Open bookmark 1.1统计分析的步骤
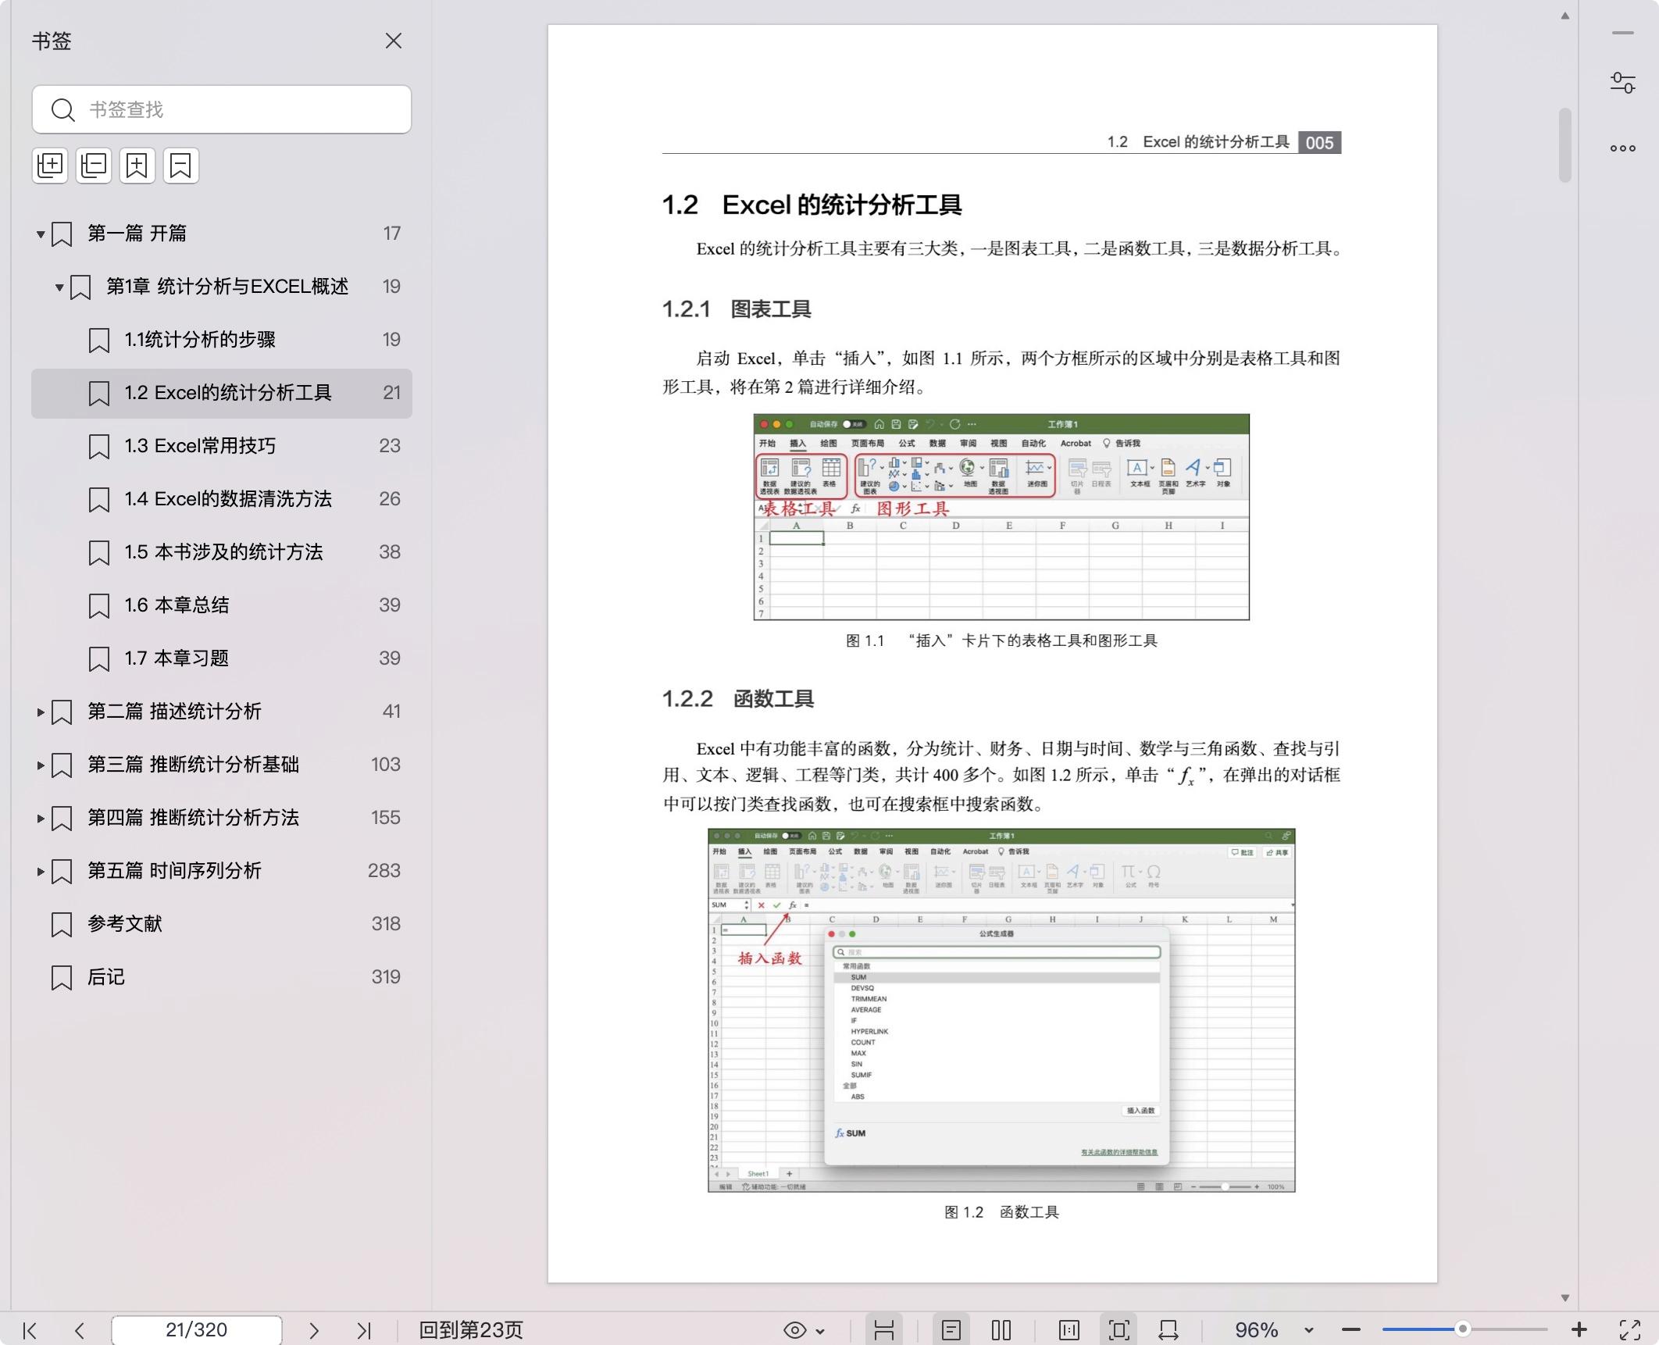This screenshot has width=1659, height=1345. click(x=222, y=340)
